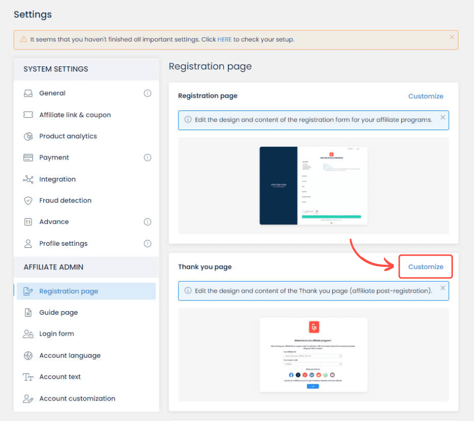Click the warning info icon beside General
The image size is (474, 421).
pos(147,93)
